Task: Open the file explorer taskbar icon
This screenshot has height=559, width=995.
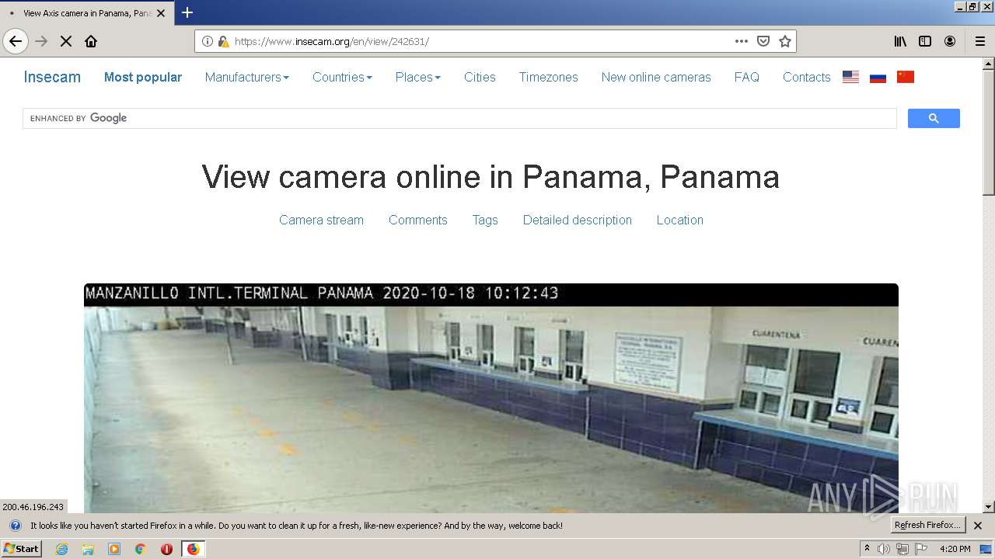Action: pyautogui.click(x=88, y=549)
